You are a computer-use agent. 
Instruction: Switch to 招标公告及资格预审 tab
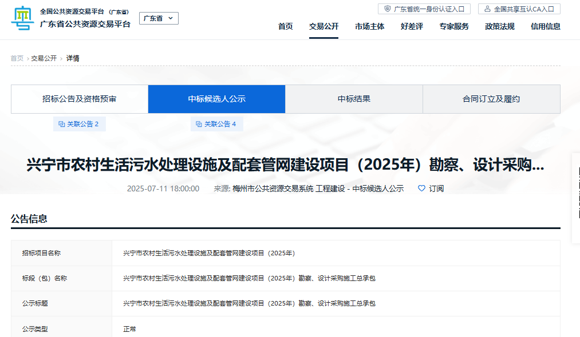coord(80,99)
